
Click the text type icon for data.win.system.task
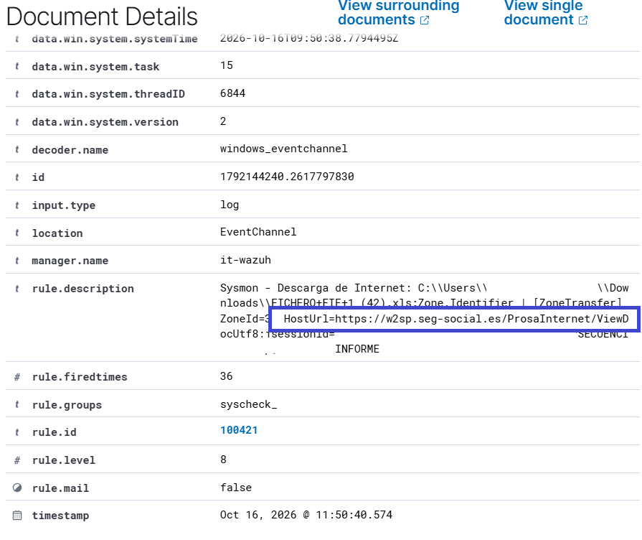[16, 66]
